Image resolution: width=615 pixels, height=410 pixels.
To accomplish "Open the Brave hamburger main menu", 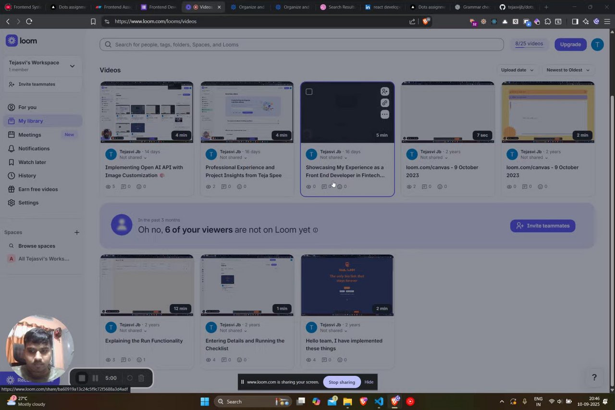I will (607, 22).
